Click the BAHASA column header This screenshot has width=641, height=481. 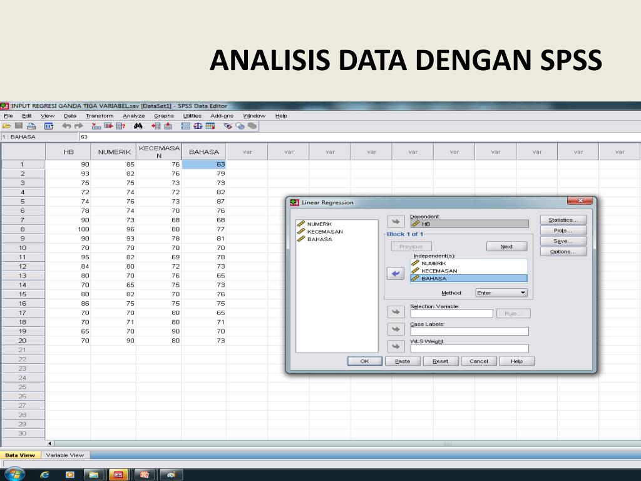(203, 152)
